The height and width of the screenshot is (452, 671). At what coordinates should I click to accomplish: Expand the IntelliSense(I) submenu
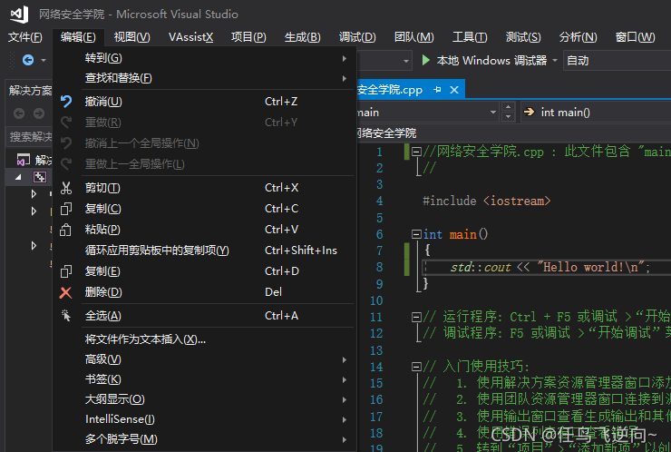(205, 419)
